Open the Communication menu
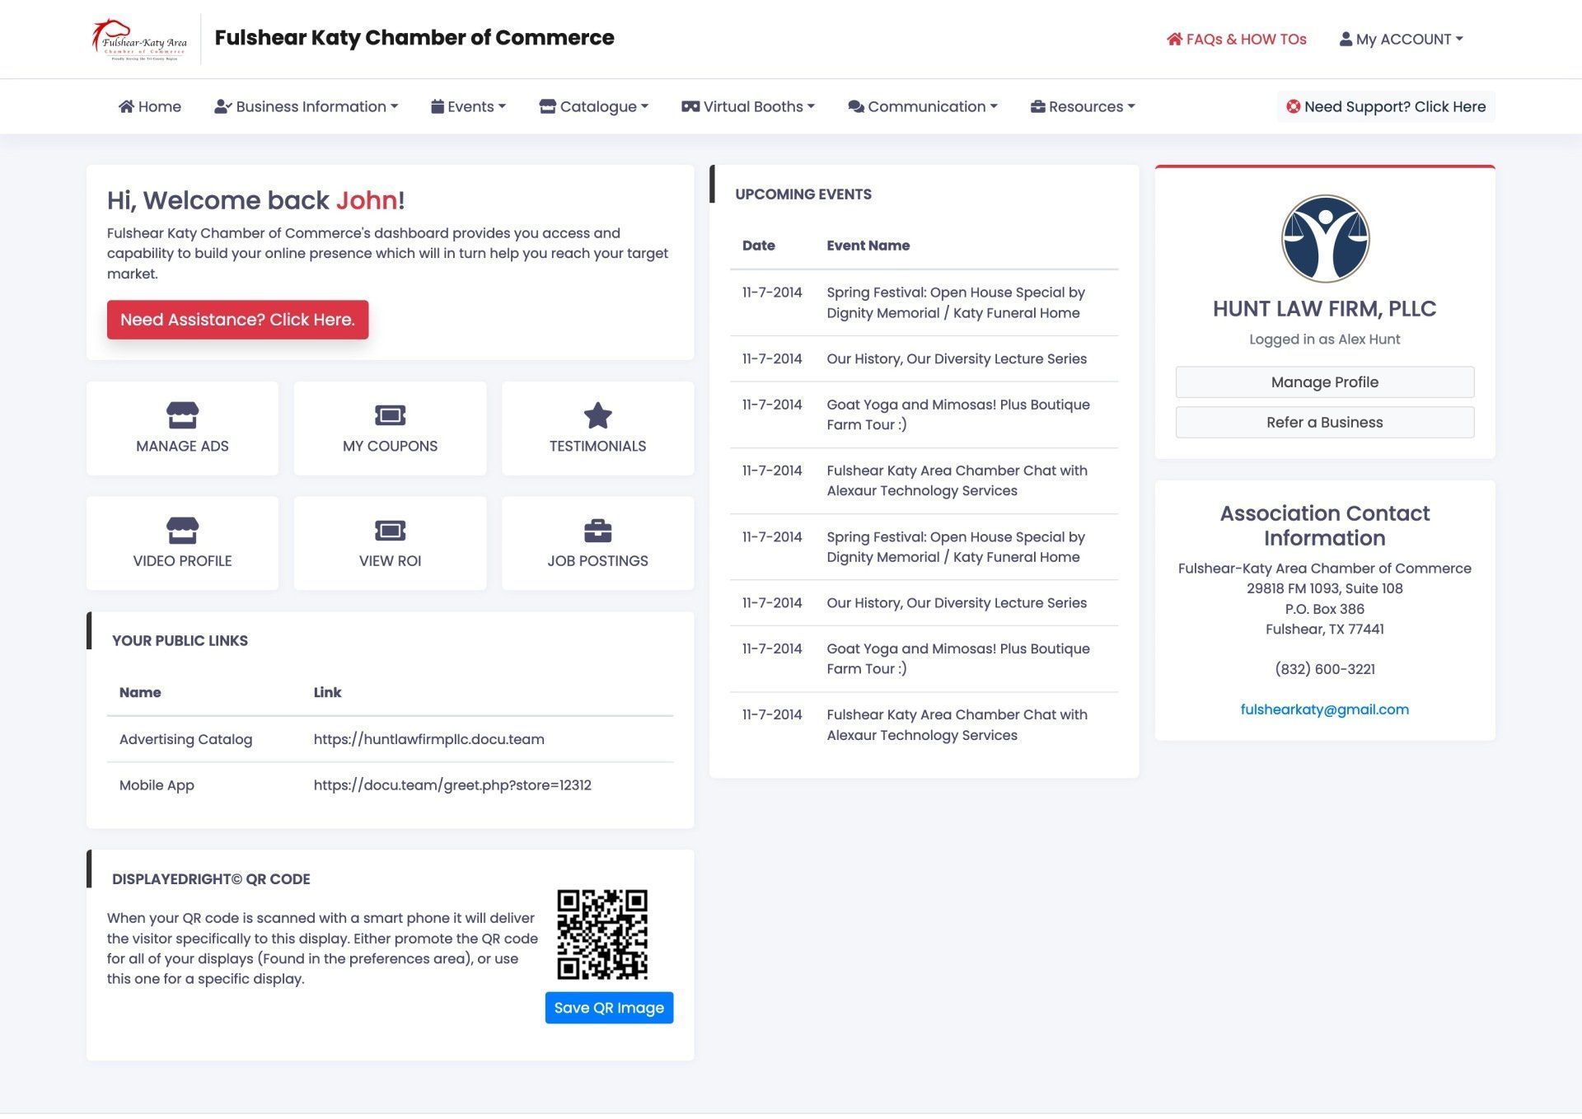This screenshot has height=1119, width=1582. pyautogui.click(x=922, y=105)
